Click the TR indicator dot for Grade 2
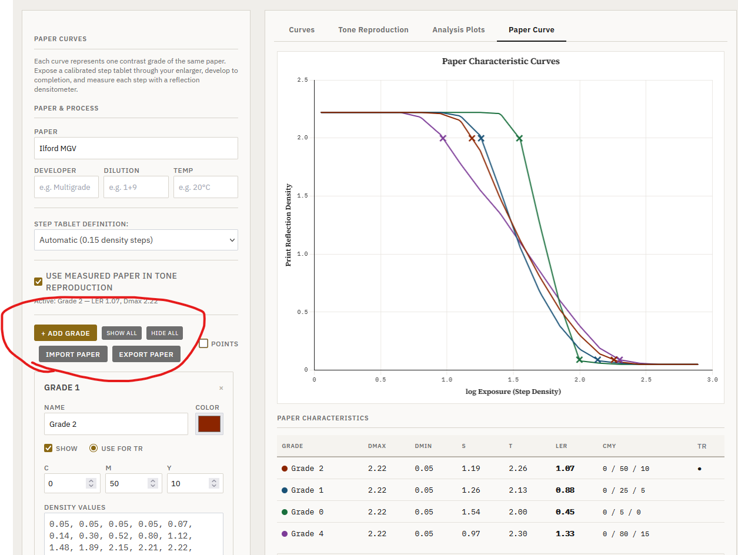The image size is (738, 555). (699, 469)
